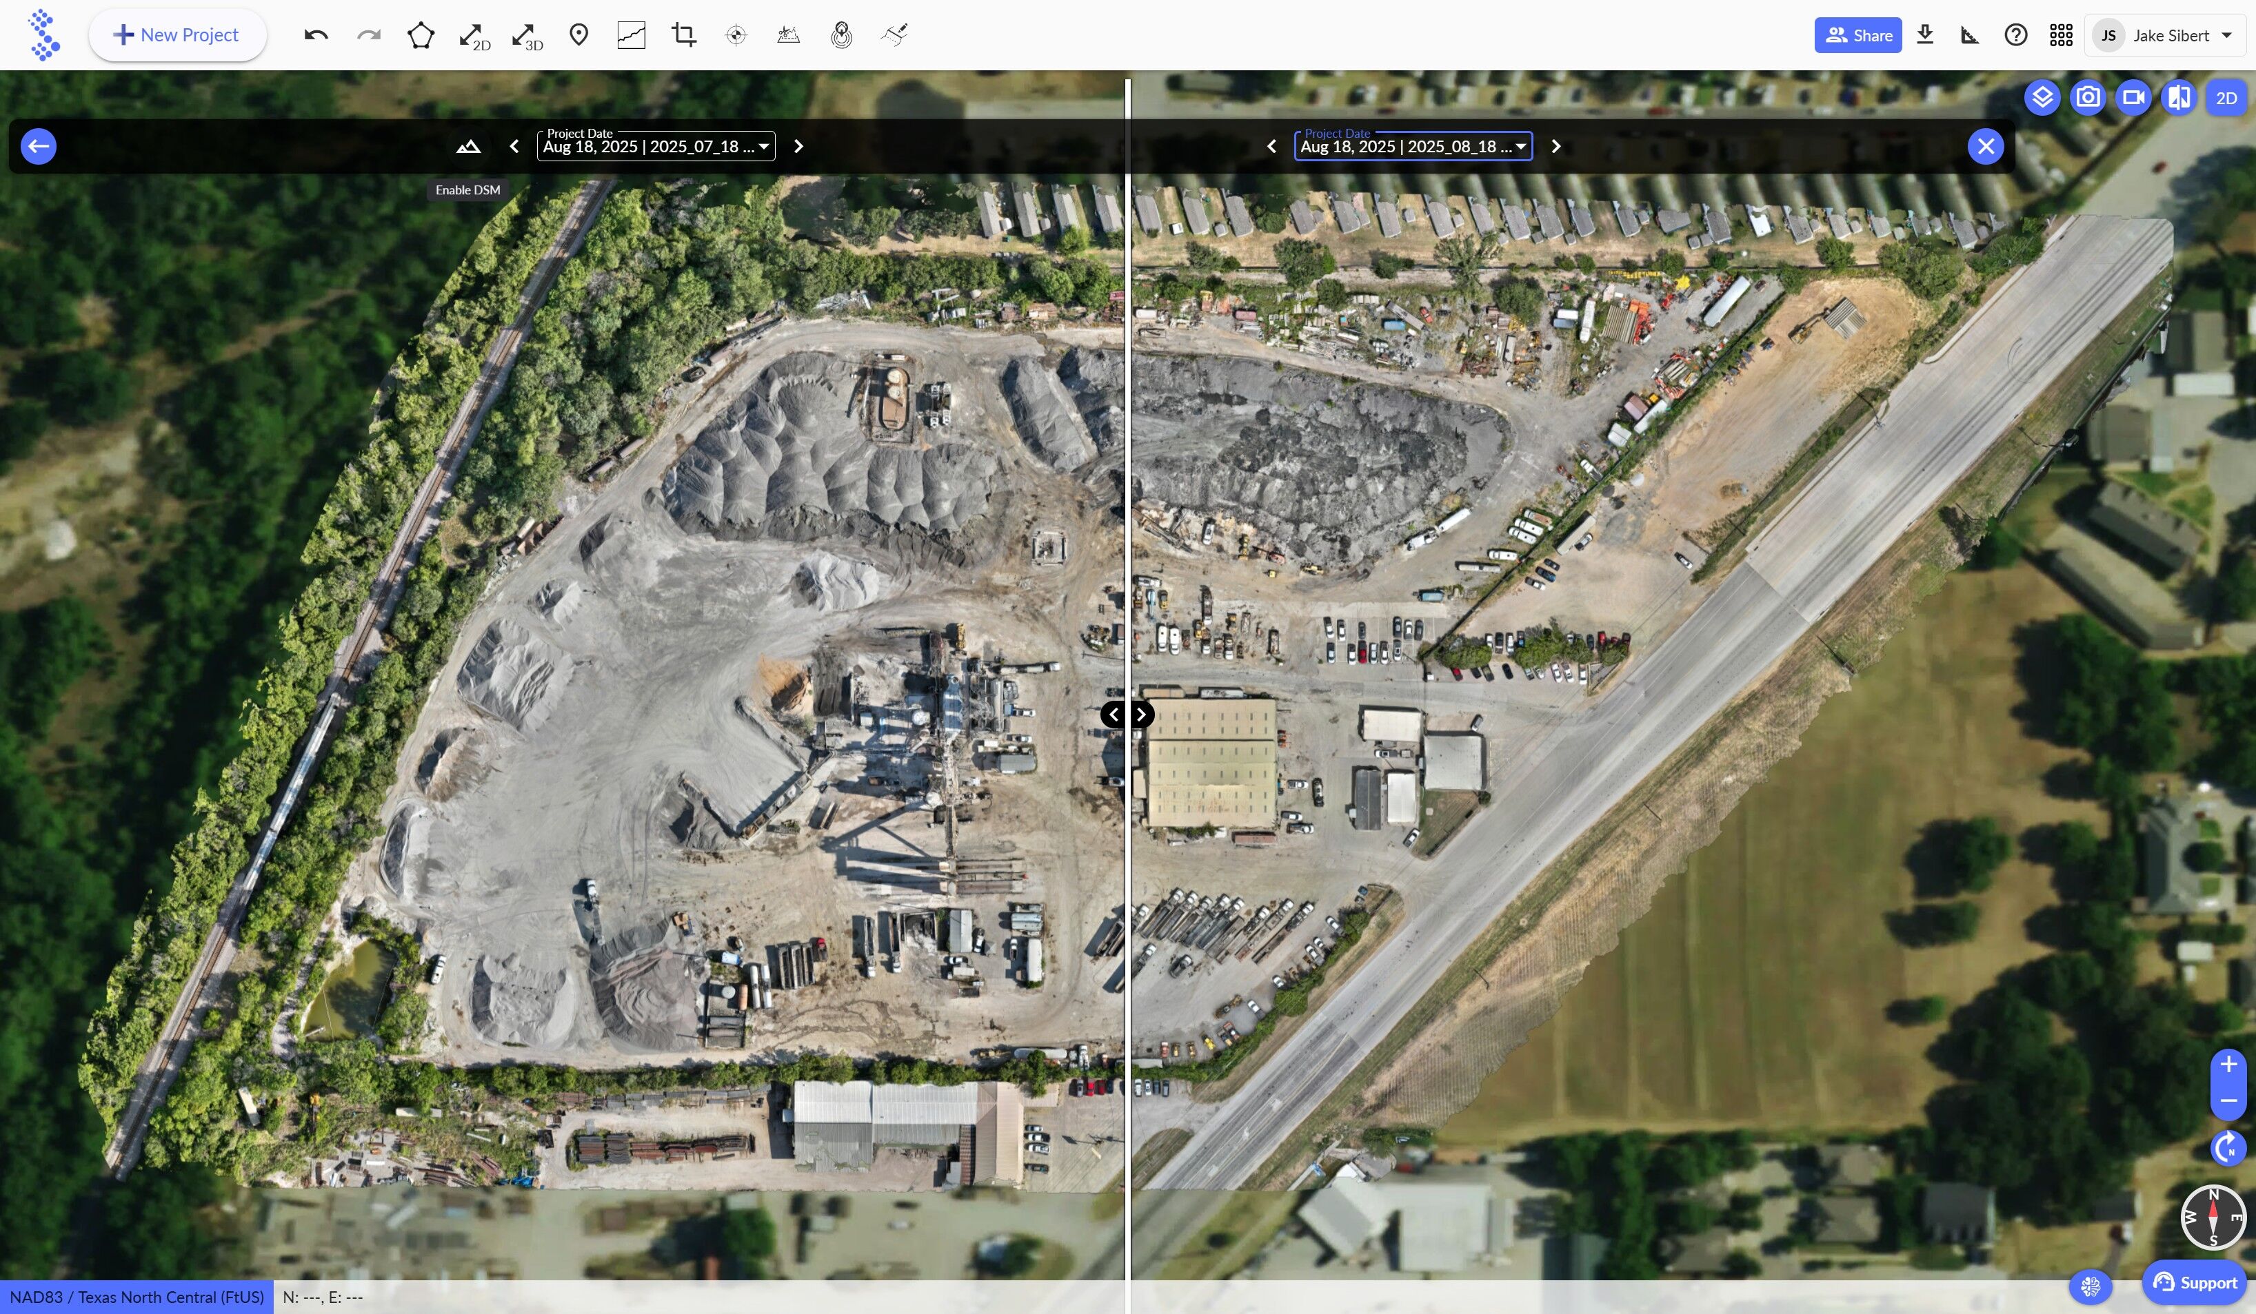2256x1314 pixels.
Task: Open the terrain surface tool
Action: coord(789,35)
